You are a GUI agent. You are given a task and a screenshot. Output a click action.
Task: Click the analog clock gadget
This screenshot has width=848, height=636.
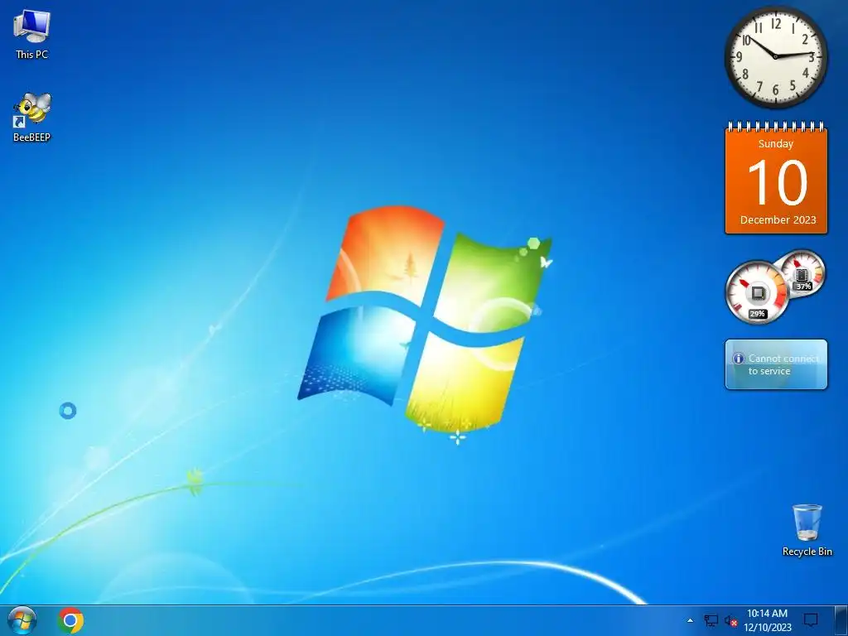point(775,56)
